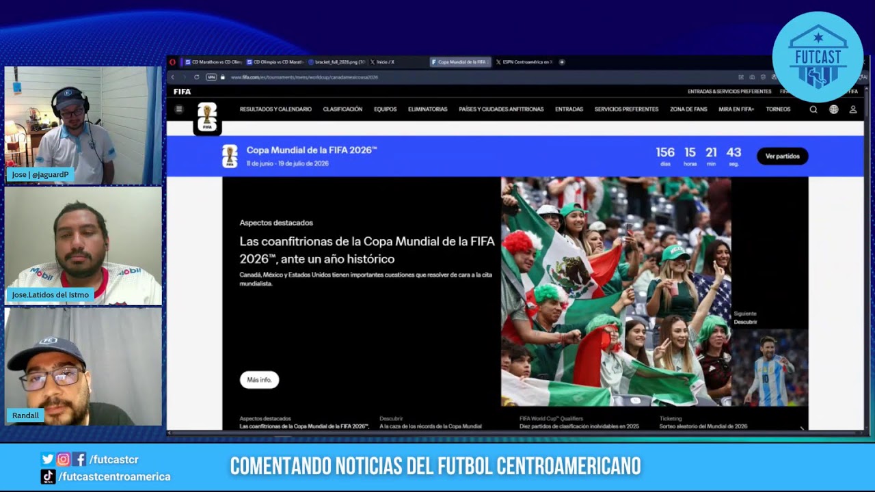Image resolution: width=875 pixels, height=492 pixels.
Task: Select the Copa Mundial de la FIFA tab
Action: 460,62
